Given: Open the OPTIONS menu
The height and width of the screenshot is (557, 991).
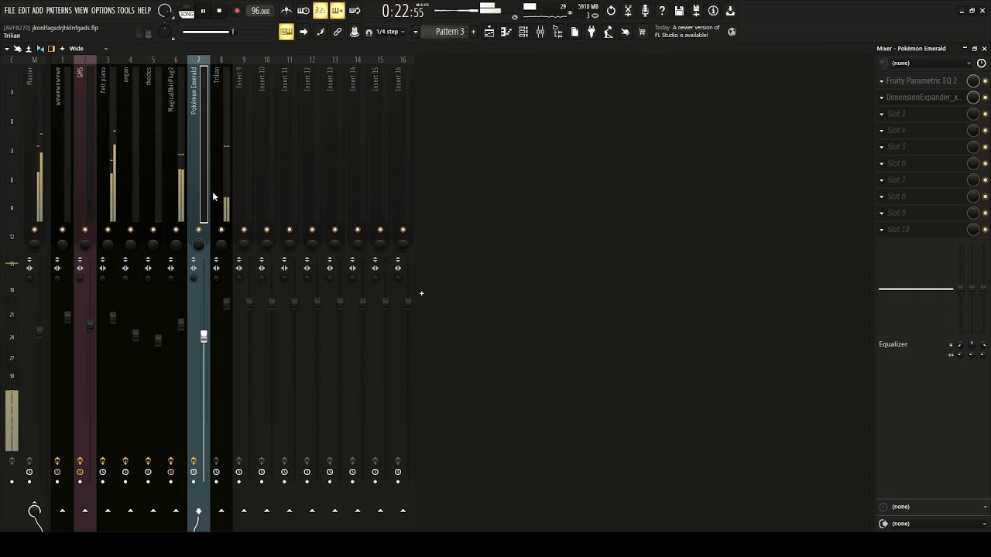Looking at the screenshot, I should click(103, 11).
